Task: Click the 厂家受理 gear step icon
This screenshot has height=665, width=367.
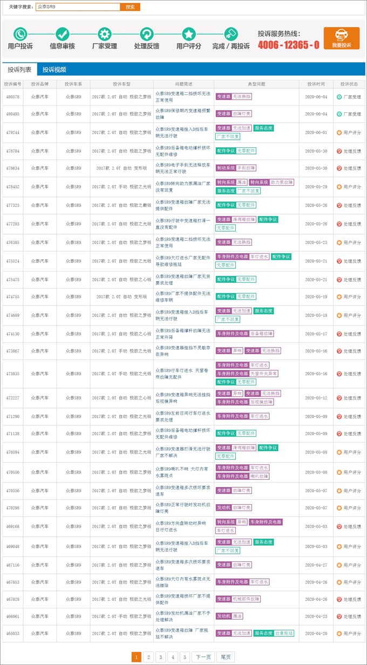Action: 105,34
